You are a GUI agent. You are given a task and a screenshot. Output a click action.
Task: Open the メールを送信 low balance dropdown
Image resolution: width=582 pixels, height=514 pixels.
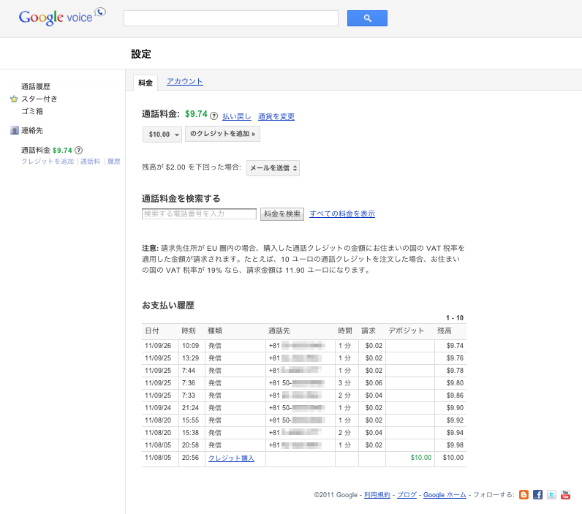273,168
